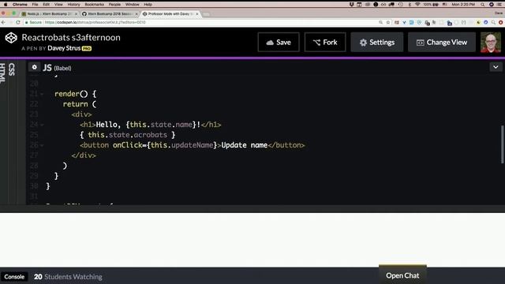Click the fork icon on Fork button
Image resolution: width=505 pixels, height=284 pixels.
[316, 43]
